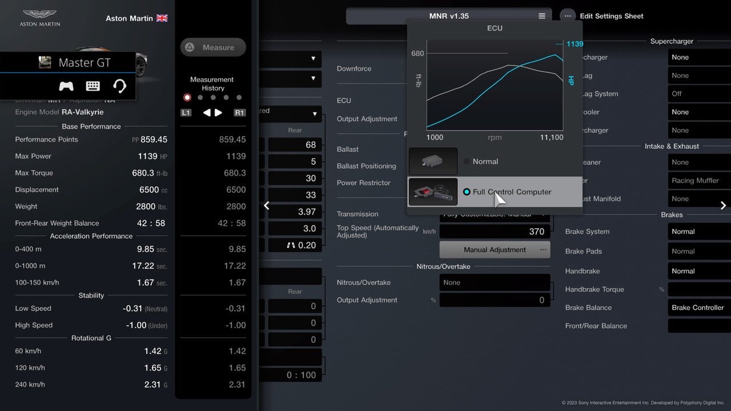Image resolution: width=731 pixels, height=411 pixels.
Task: Click the Power Restrictor label
Action: click(364, 183)
